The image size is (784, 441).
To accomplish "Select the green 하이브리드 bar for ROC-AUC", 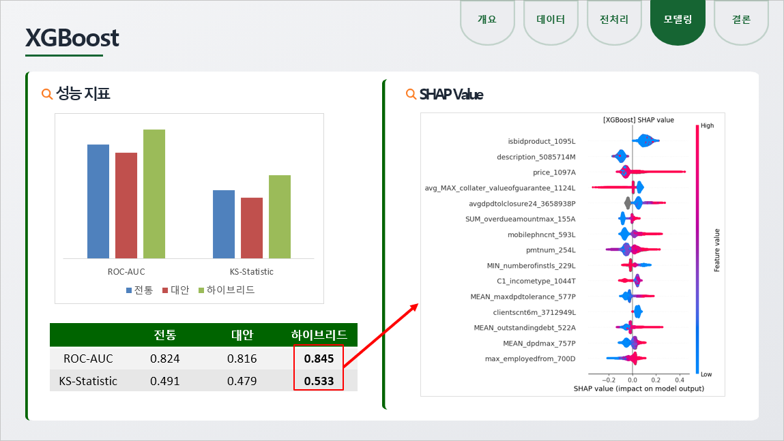I will [x=154, y=194].
